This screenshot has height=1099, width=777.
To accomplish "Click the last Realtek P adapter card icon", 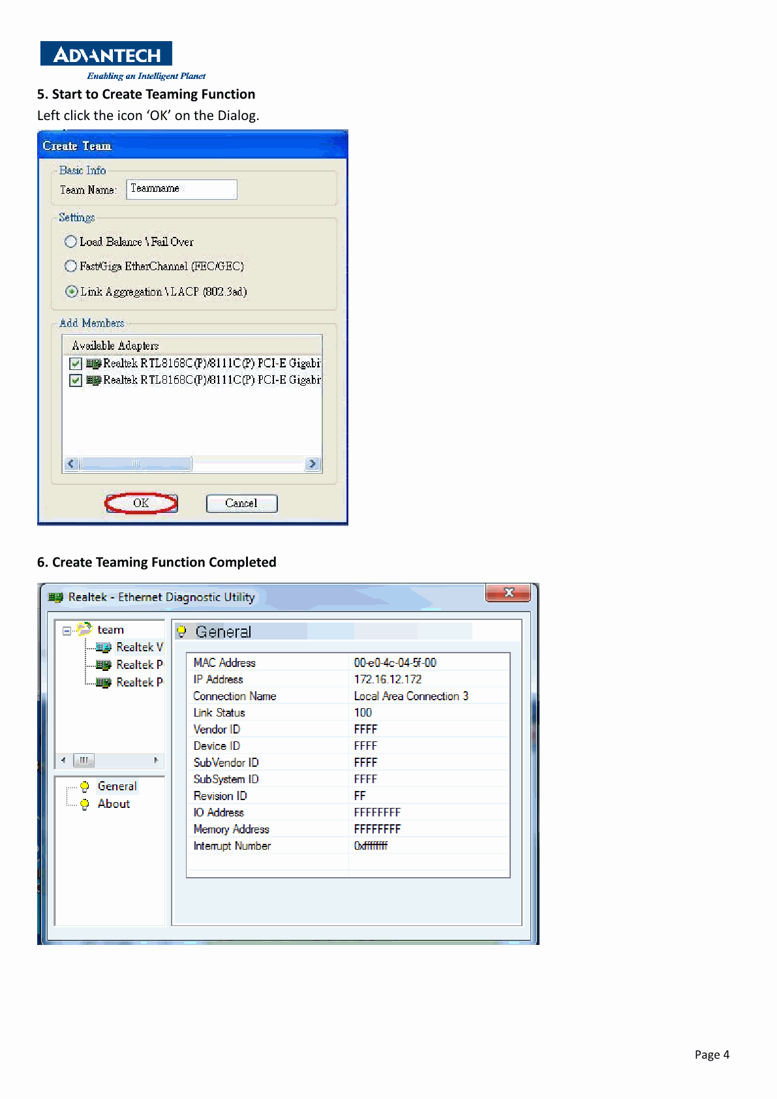I will point(103,683).
